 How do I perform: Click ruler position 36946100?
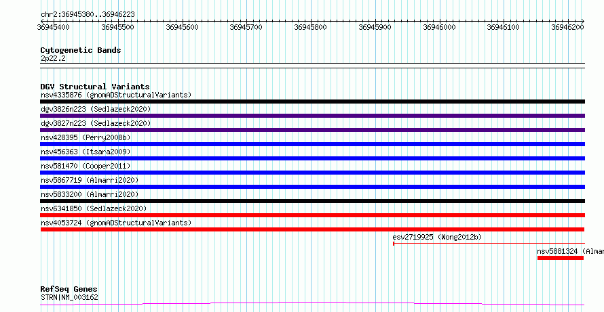[504, 27]
